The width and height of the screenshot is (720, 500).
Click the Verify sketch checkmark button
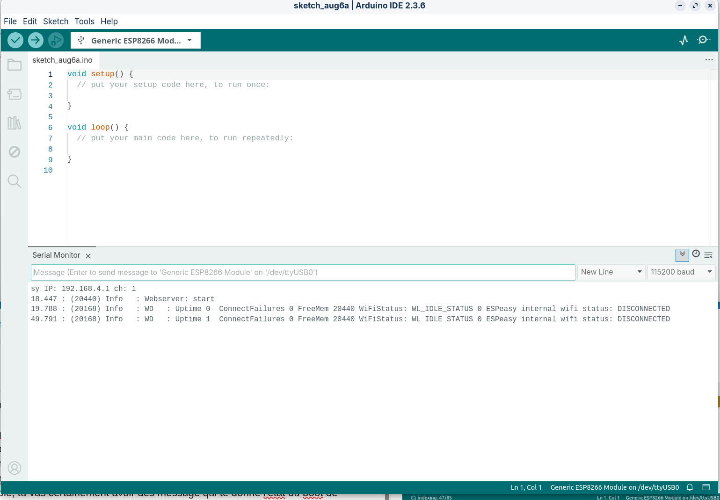click(15, 40)
